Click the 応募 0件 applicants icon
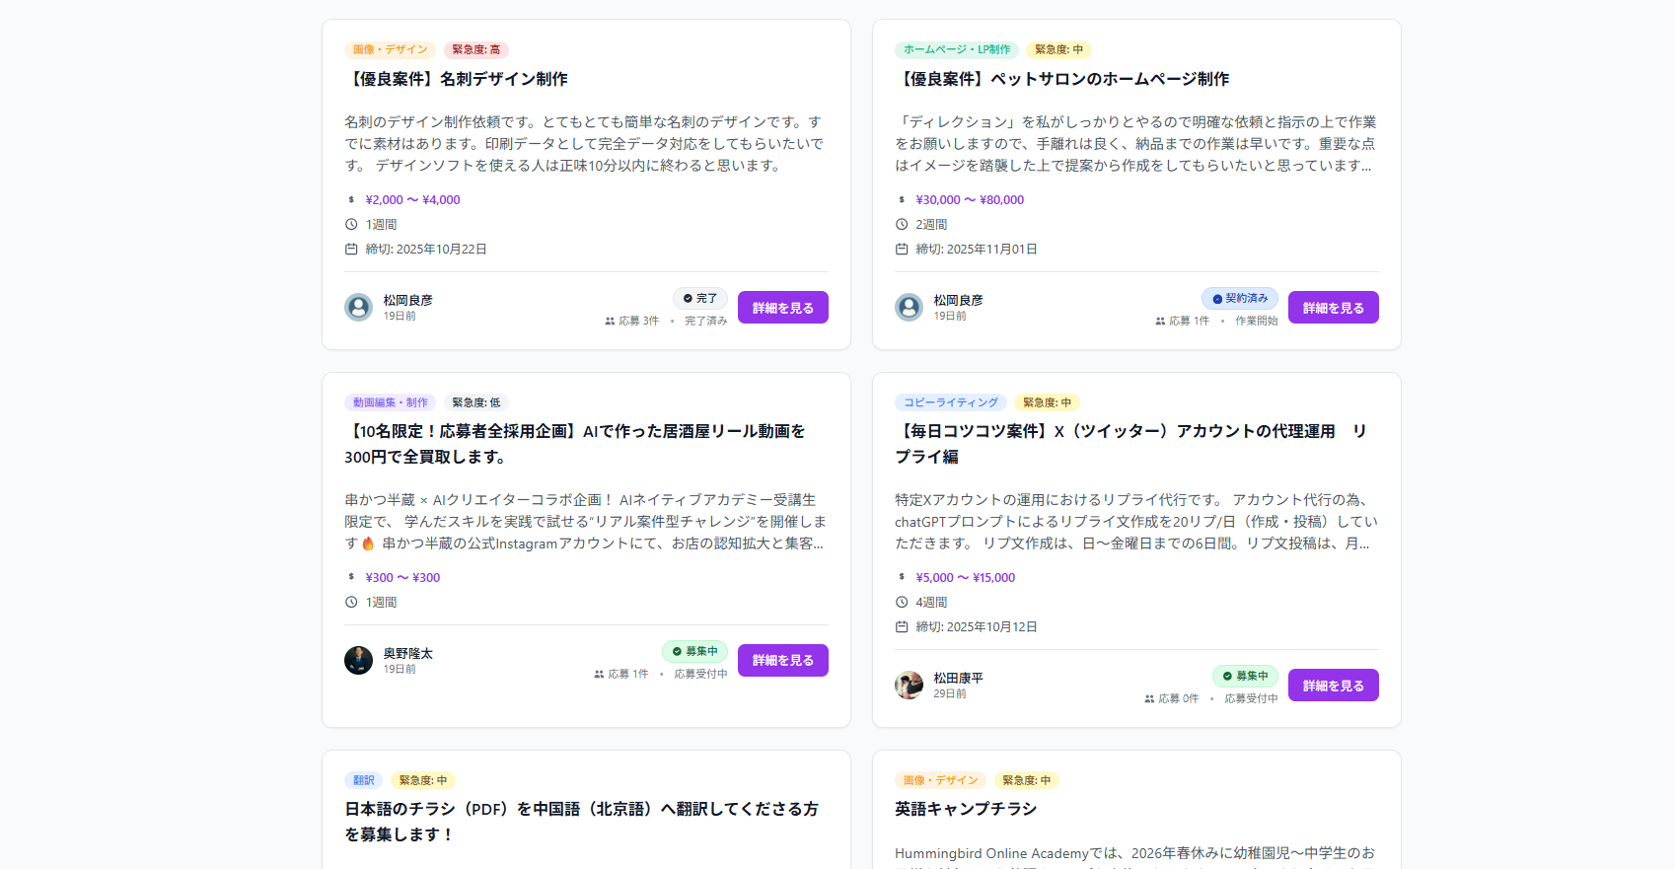 [x=1149, y=699]
